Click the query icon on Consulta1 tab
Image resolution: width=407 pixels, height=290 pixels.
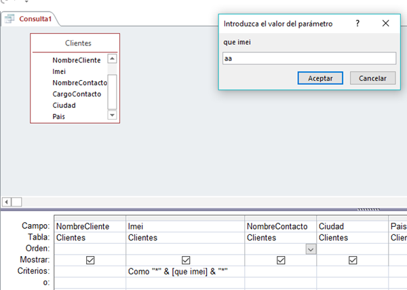(10, 19)
